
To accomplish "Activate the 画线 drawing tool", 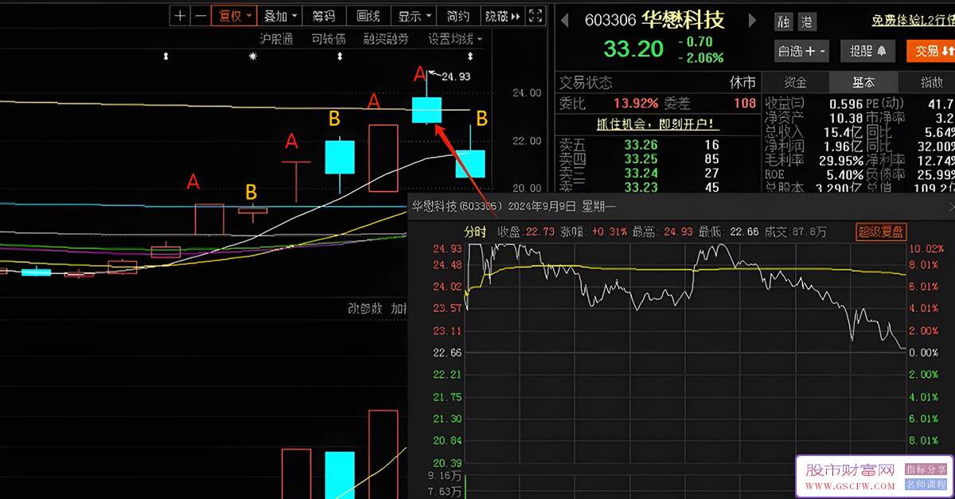I will [x=369, y=15].
